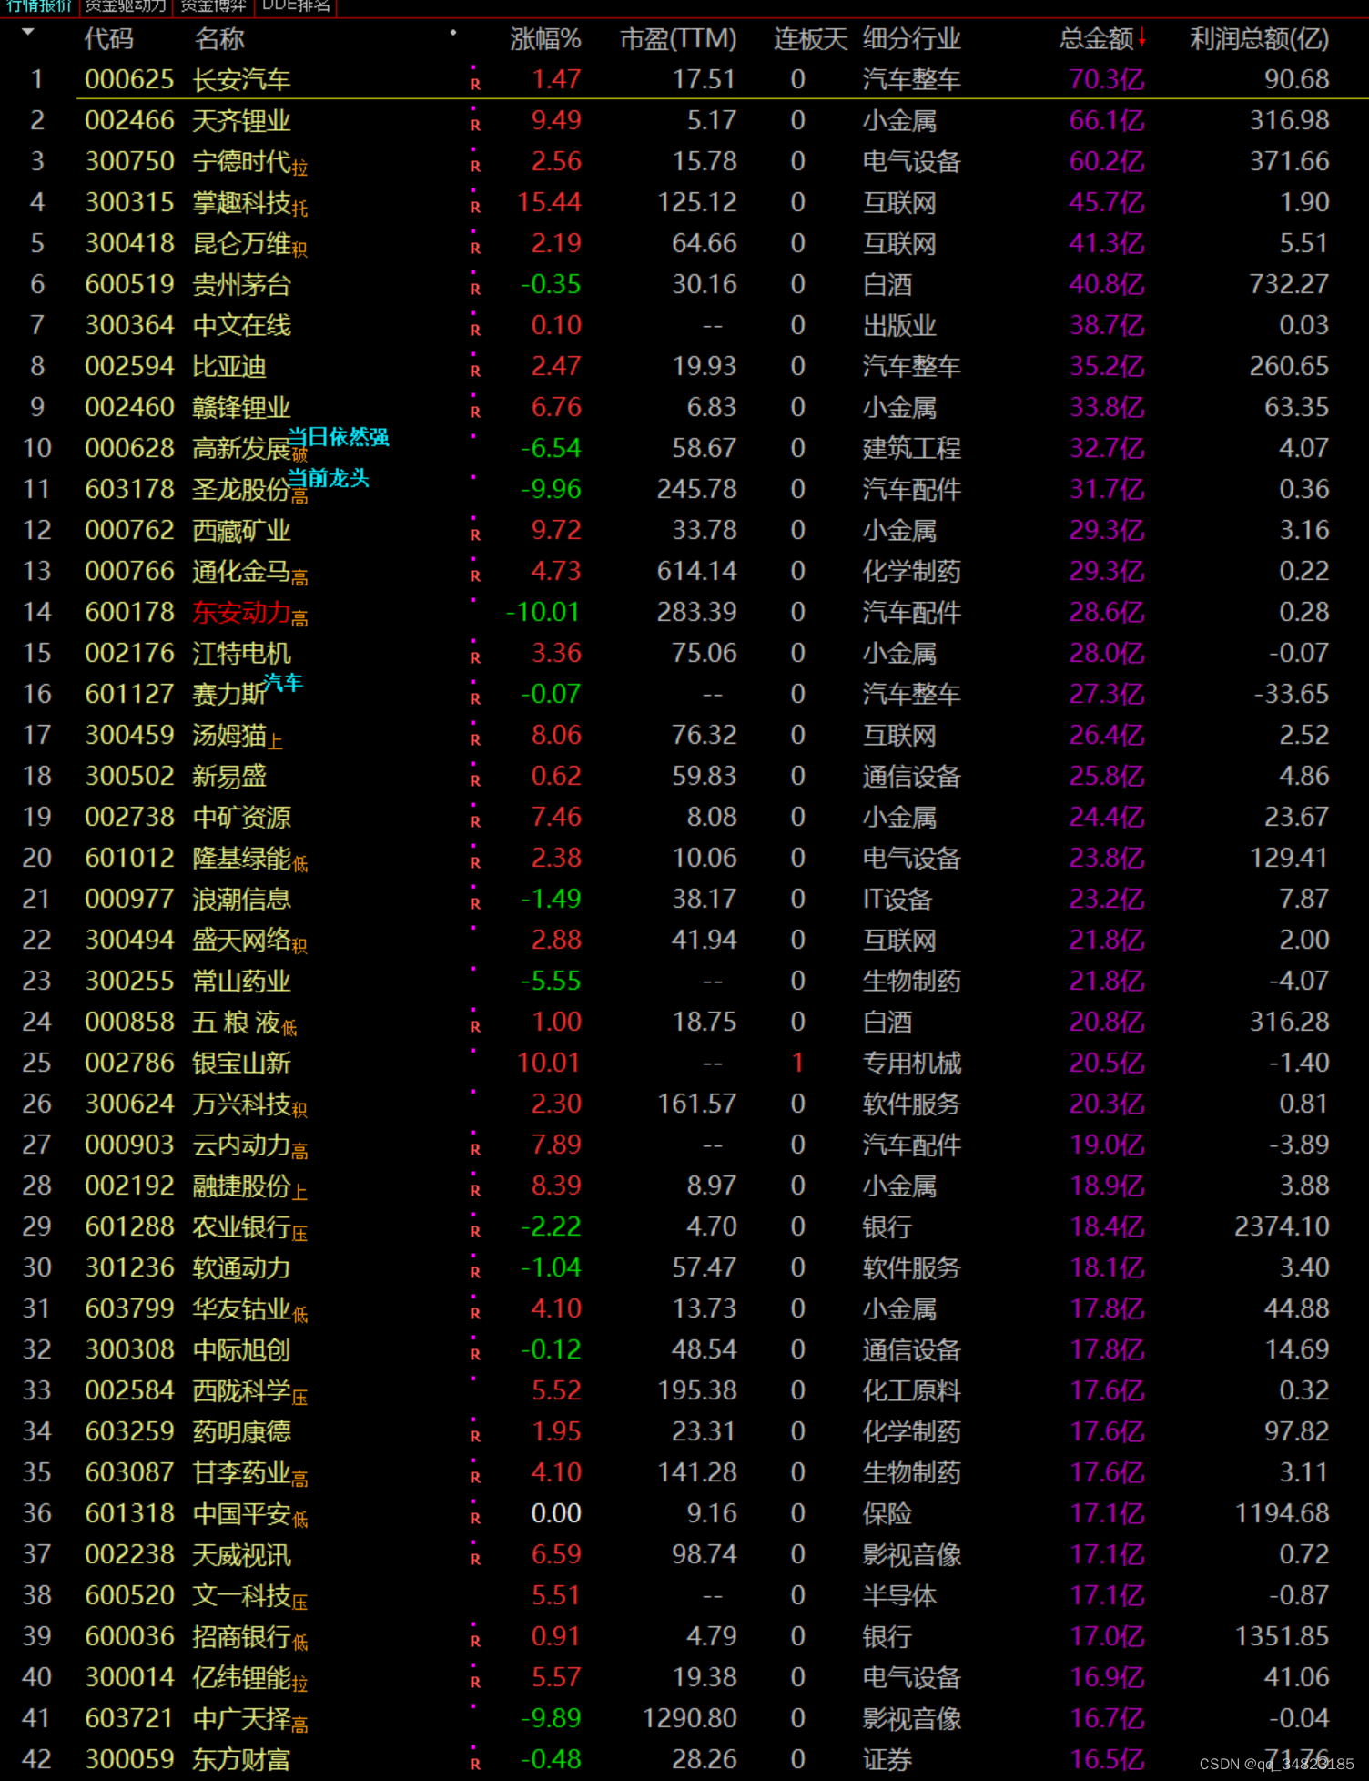Viewport: 1369px width, 1781px height.
Task: Switch to the 资金博弈 tab
Action: coord(214,6)
